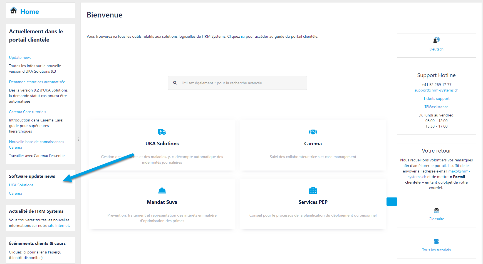The width and height of the screenshot is (483, 264).
Task: Click the magnifier search icon
Action: (175, 83)
